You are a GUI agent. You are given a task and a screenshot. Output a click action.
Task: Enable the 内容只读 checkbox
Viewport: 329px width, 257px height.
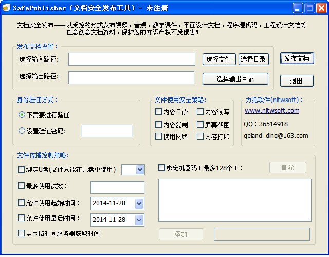(x=159, y=112)
